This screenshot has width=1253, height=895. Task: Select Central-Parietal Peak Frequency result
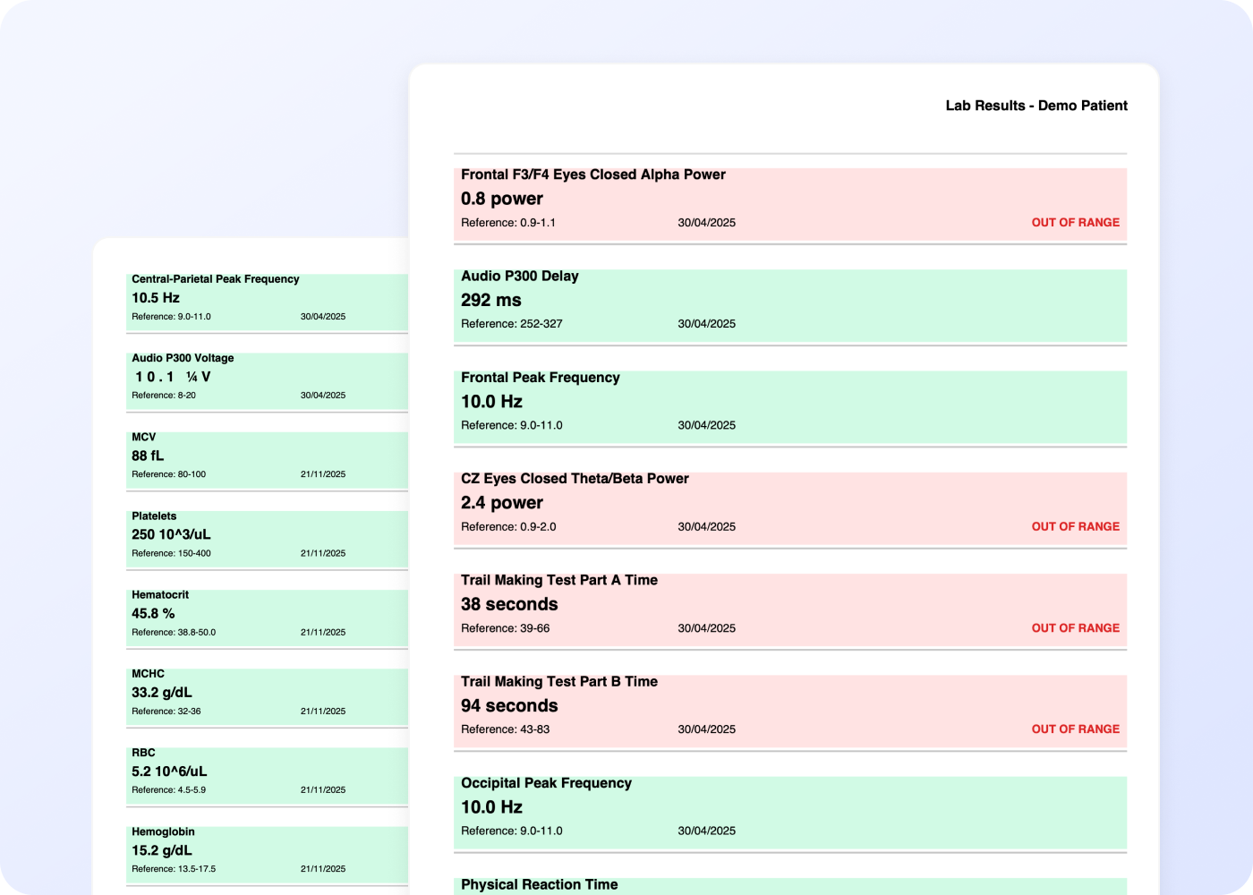coord(267,303)
